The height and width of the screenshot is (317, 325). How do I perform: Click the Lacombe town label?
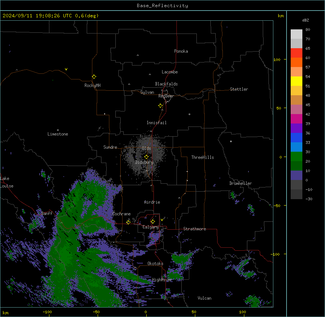pos(170,72)
